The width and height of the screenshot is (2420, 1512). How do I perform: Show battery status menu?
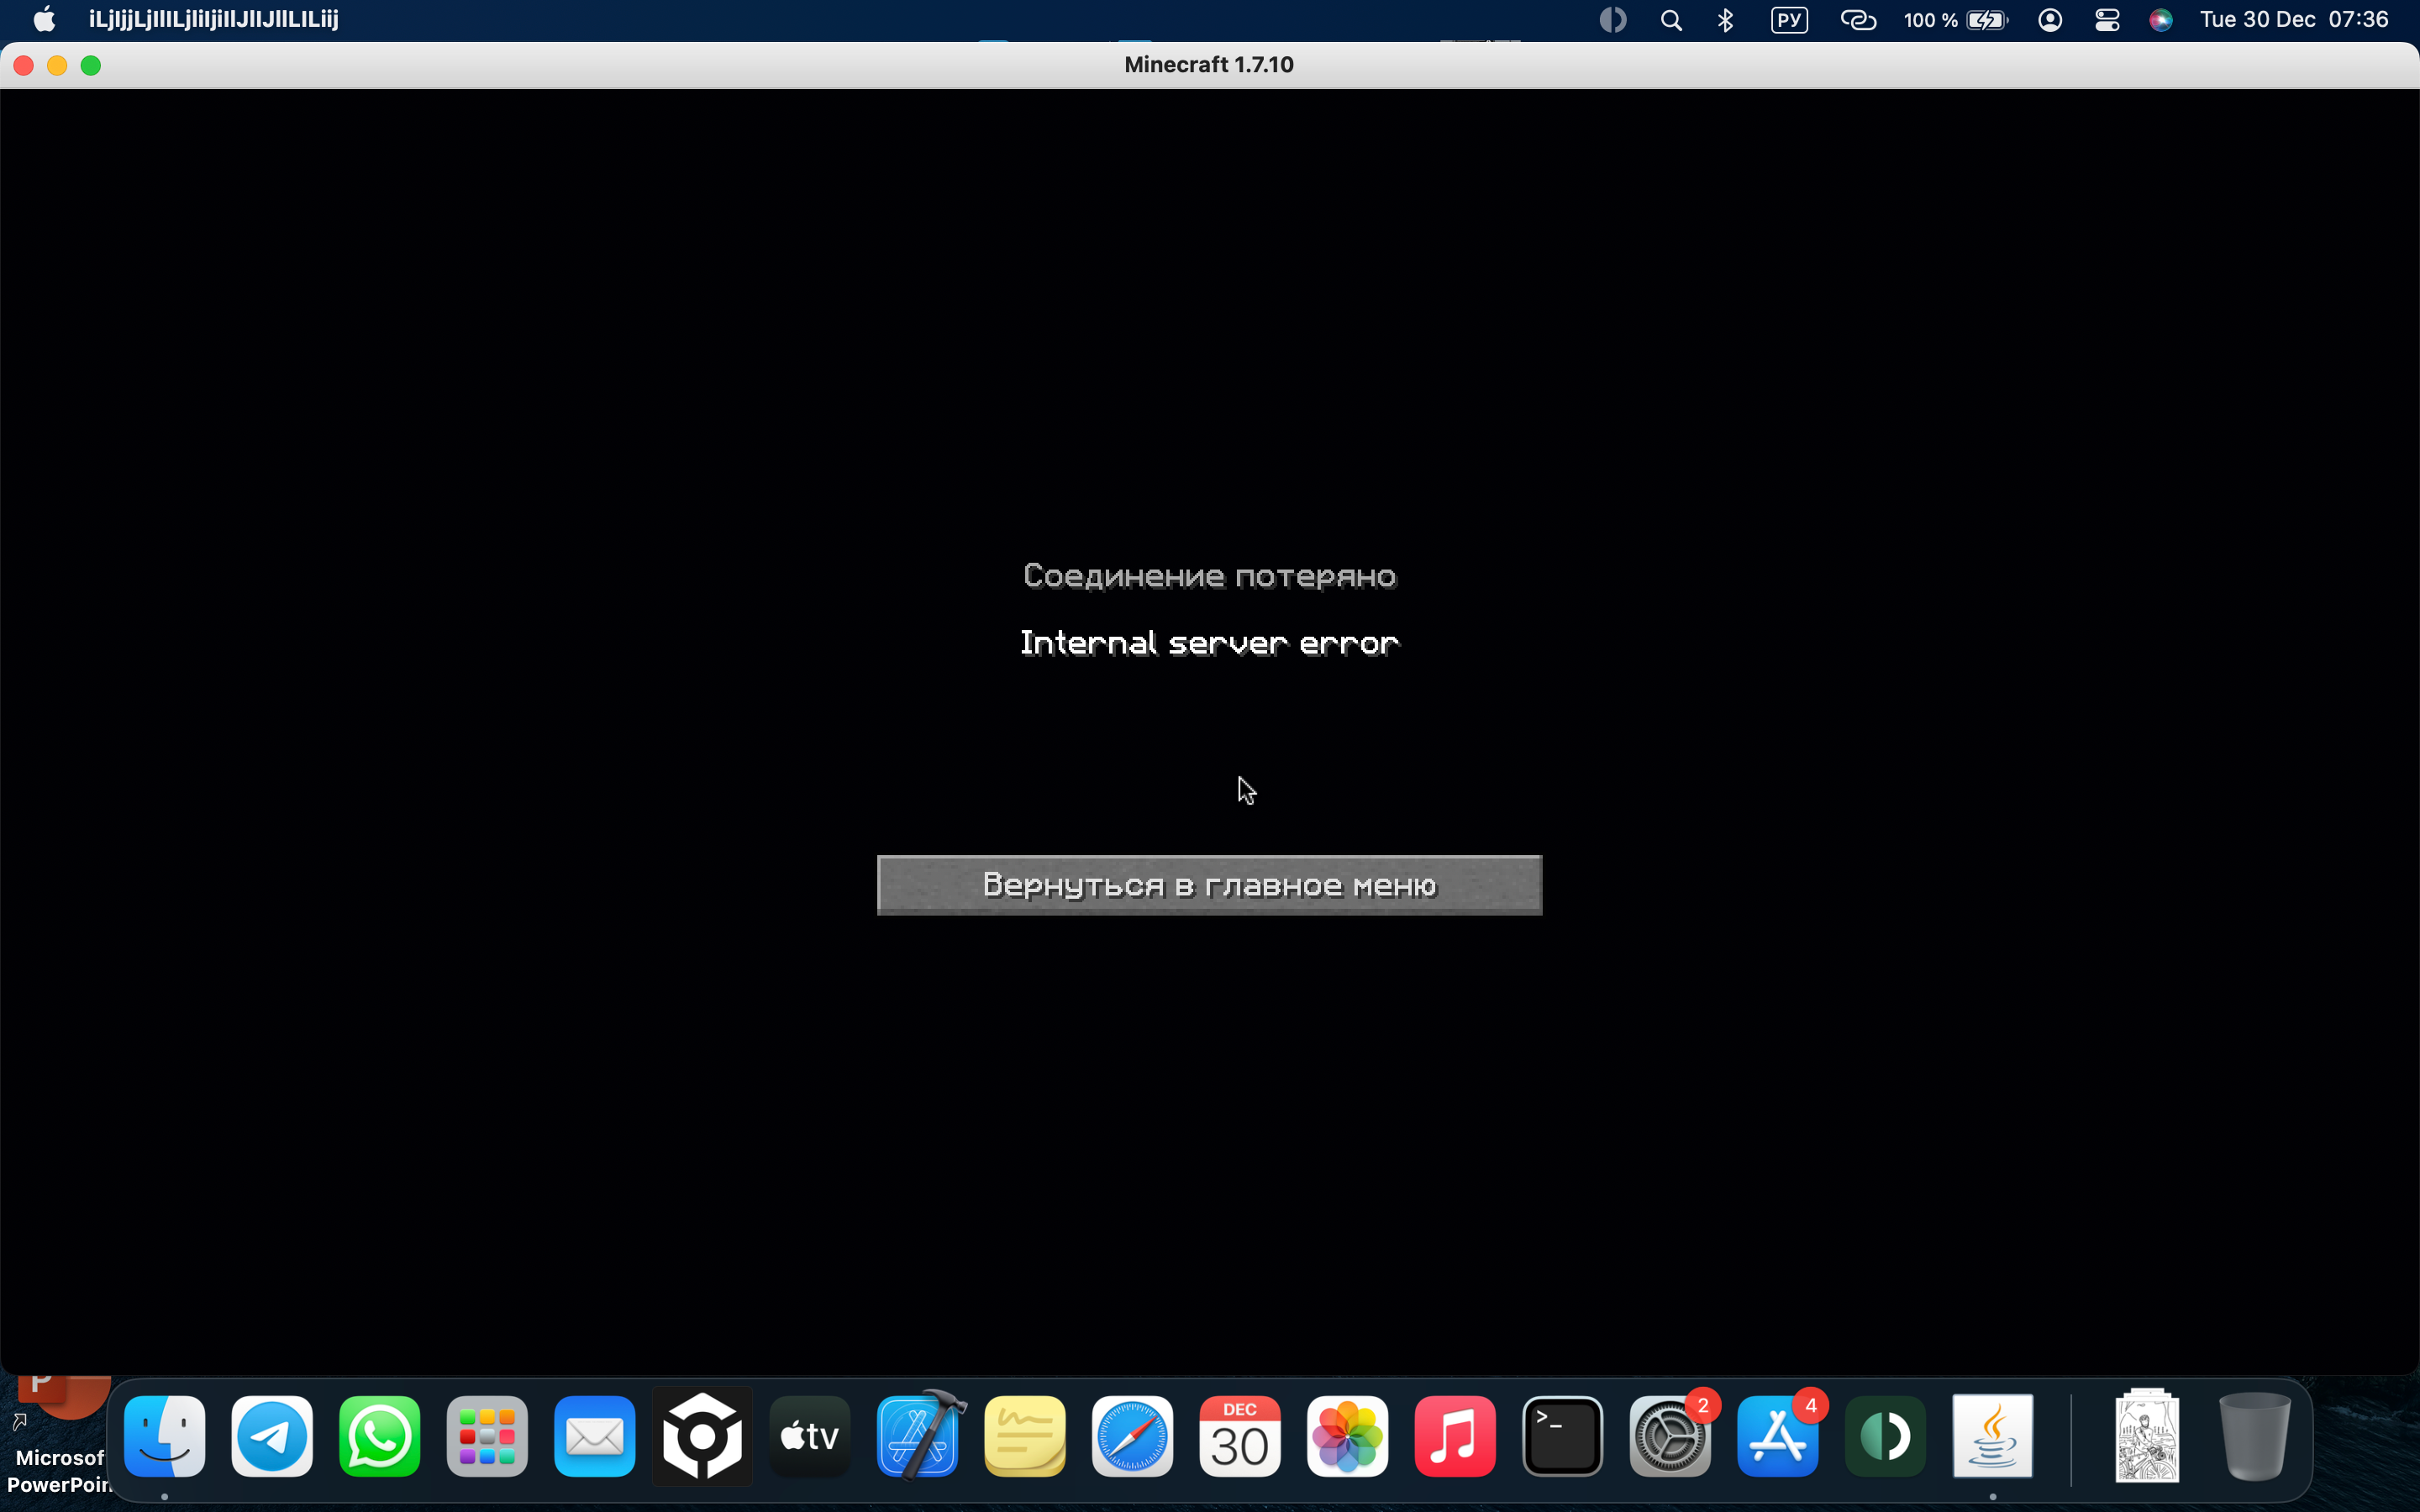pos(1955,20)
